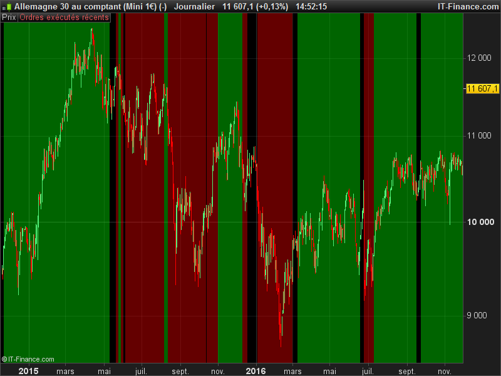Open the Prix label tab
The width and height of the screenshot is (501, 376).
(9, 18)
